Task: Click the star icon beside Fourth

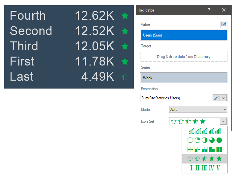Action: 125,16
